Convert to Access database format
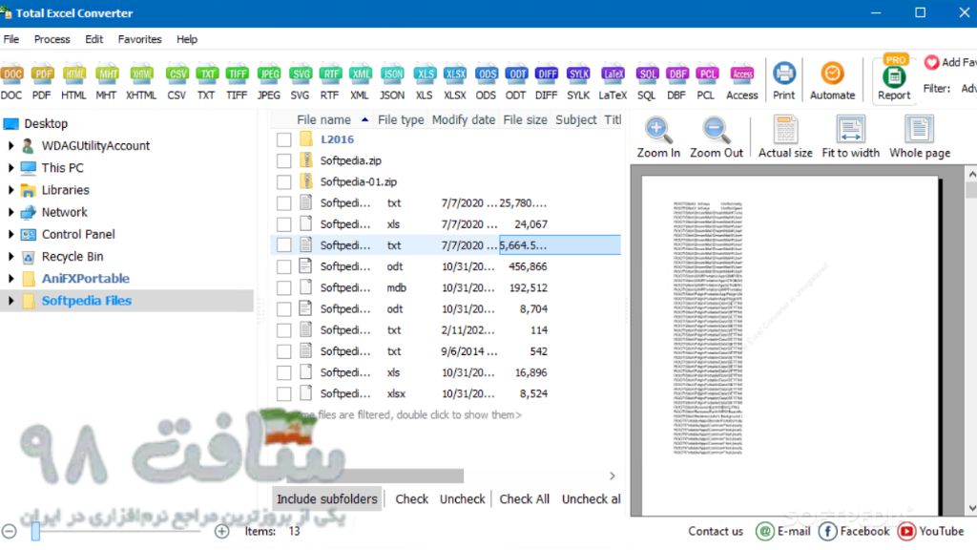Image resolution: width=977 pixels, height=550 pixels. click(742, 82)
